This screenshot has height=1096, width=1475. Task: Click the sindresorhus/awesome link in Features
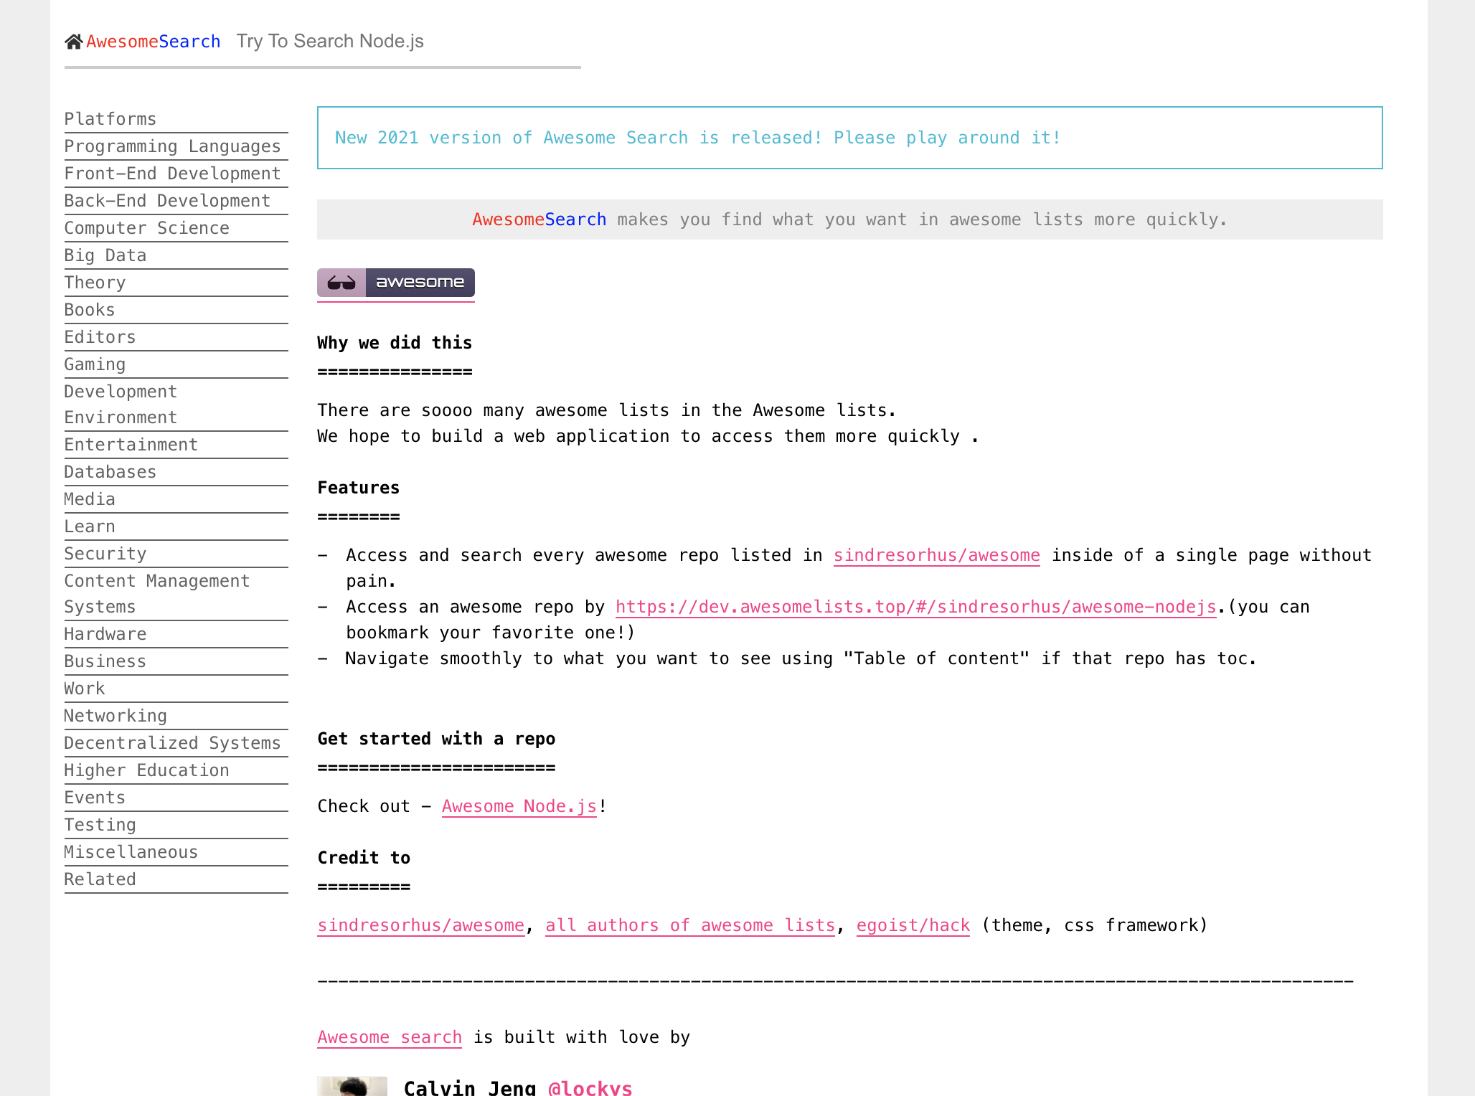(x=936, y=555)
